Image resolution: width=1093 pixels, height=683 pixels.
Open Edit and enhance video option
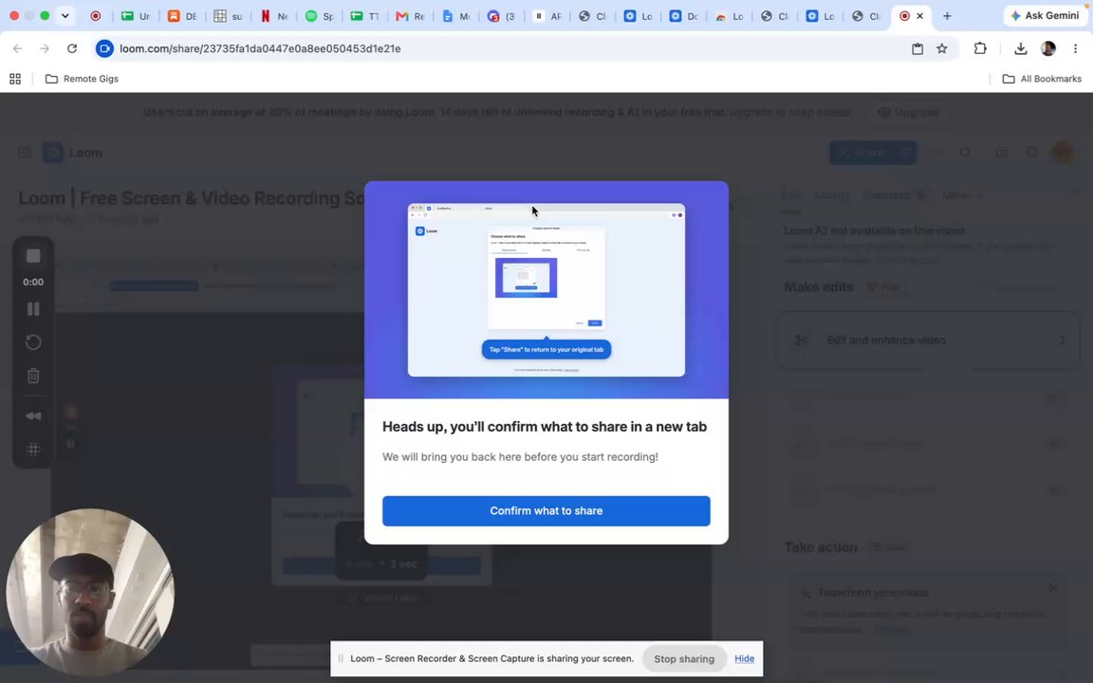tap(927, 341)
